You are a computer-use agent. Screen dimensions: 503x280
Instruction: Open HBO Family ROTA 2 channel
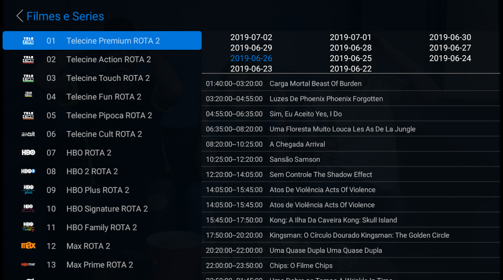click(x=102, y=227)
